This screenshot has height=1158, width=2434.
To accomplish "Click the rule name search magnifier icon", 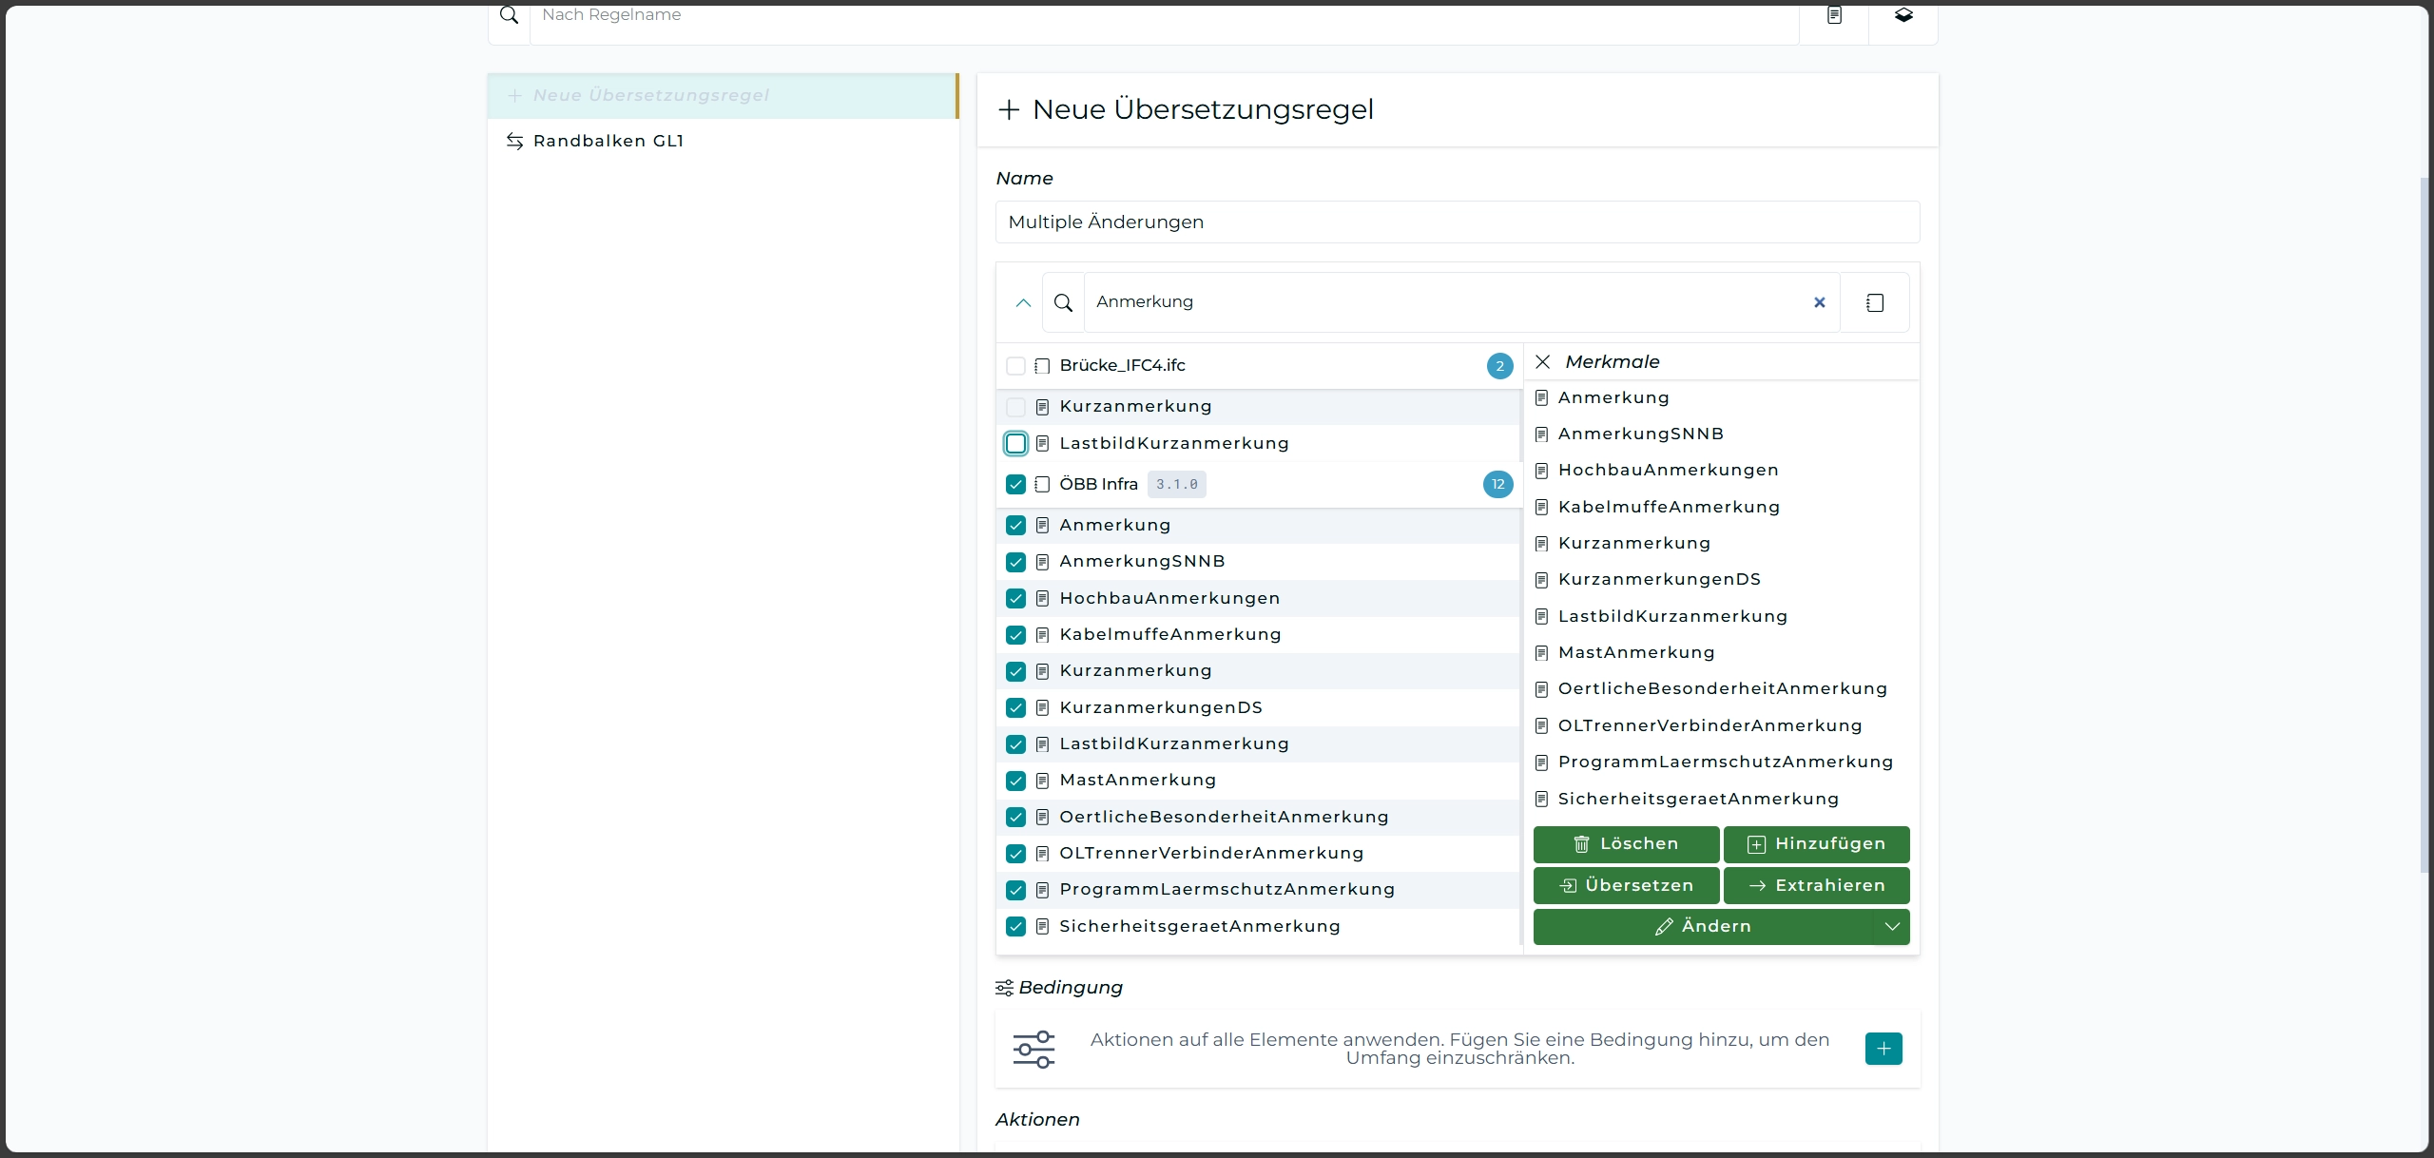I will pyautogui.click(x=510, y=15).
